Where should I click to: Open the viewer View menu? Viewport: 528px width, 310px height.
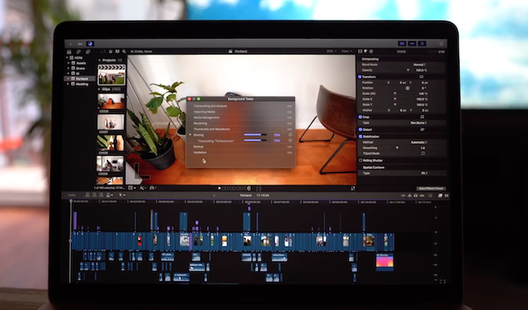pos(346,51)
